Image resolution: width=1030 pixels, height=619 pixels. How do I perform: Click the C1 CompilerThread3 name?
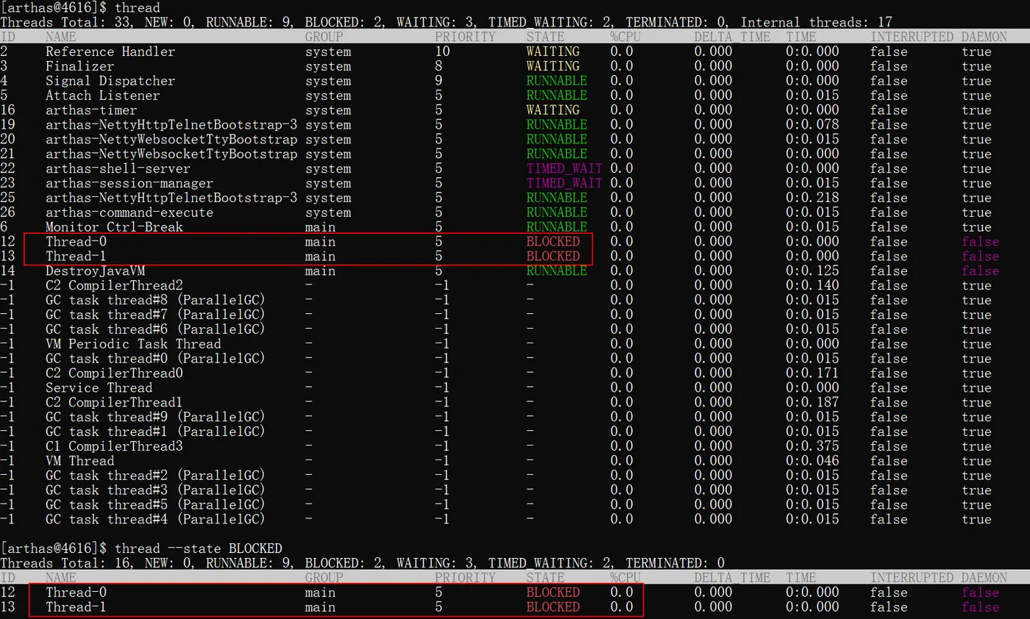(115, 446)
